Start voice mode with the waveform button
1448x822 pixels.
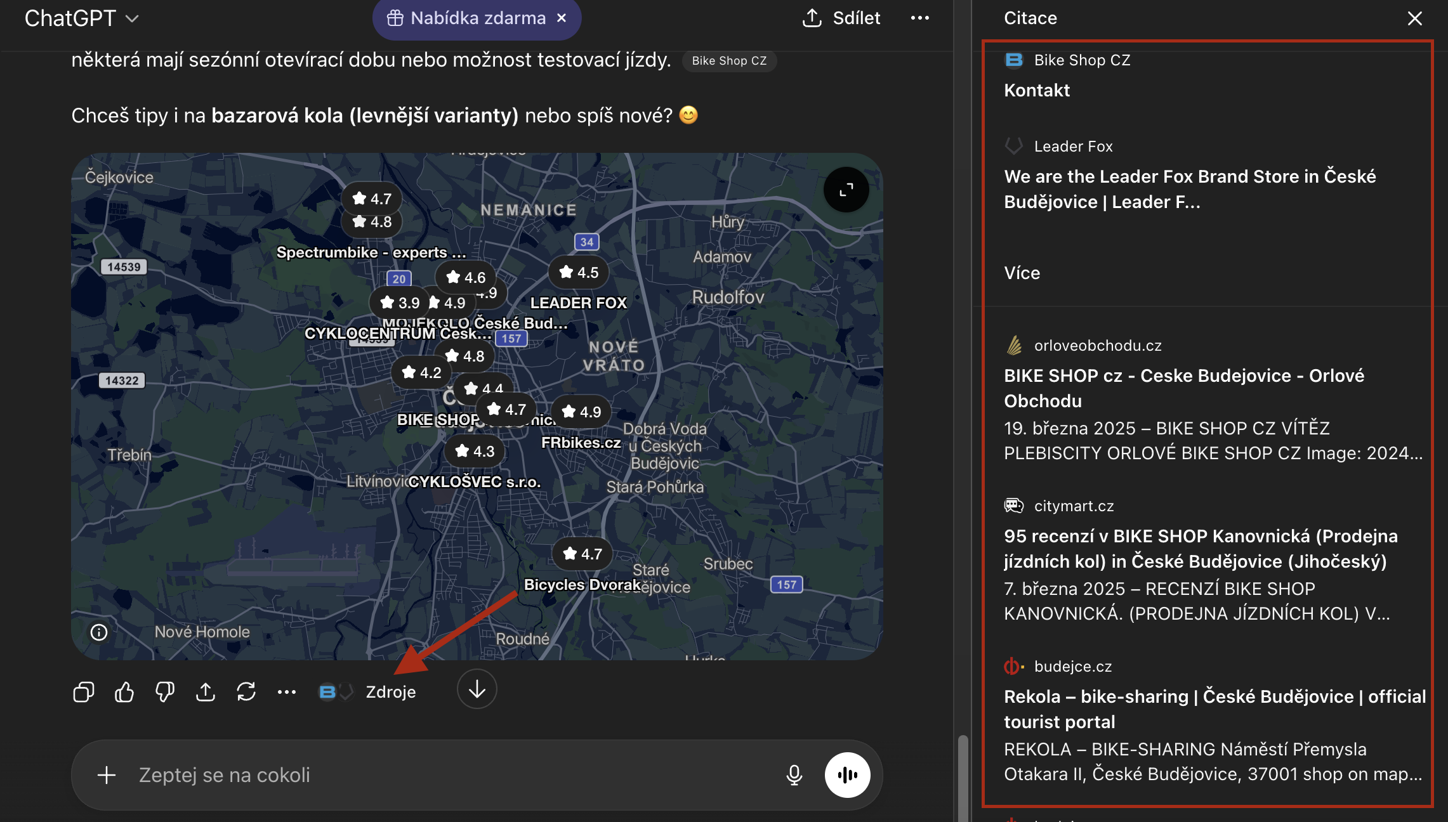[847, 775]
